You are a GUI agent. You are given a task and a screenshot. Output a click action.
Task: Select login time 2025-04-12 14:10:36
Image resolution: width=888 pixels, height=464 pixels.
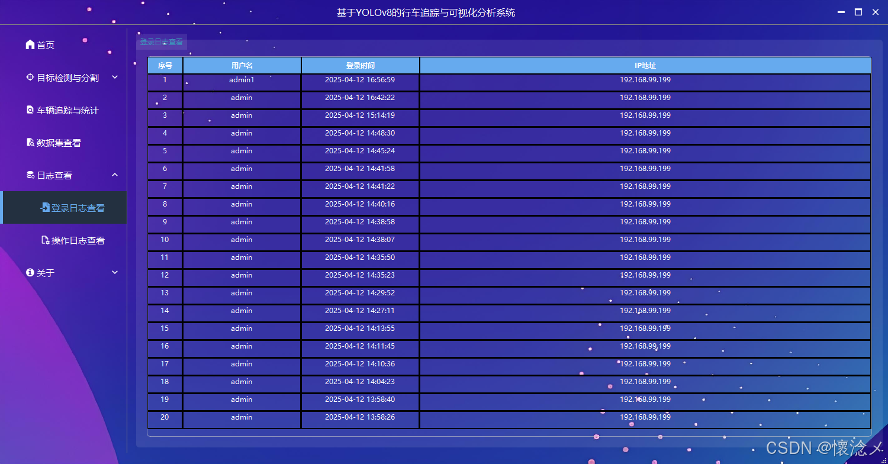[x=360, y=364]
